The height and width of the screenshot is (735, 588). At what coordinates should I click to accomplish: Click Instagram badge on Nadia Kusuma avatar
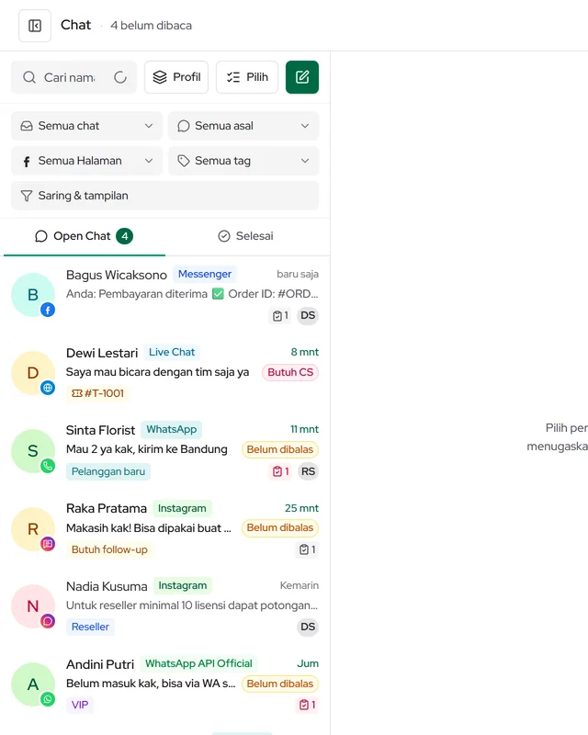(x=48, y=622)
